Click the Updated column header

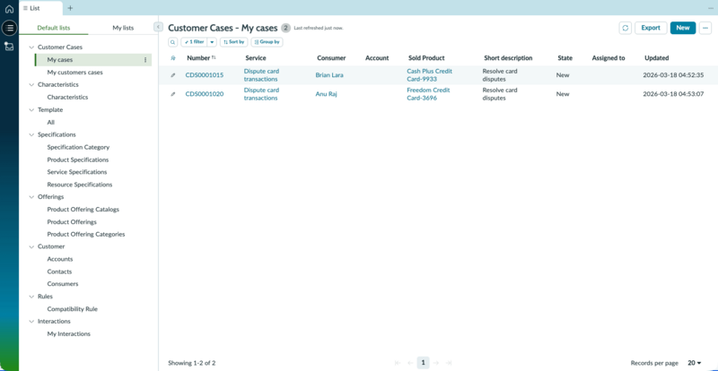click(x=657, y=58)
